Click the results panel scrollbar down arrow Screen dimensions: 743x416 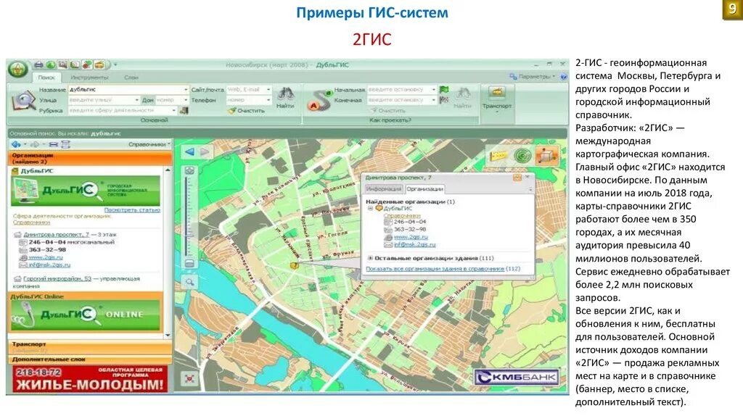pos(168,335)
